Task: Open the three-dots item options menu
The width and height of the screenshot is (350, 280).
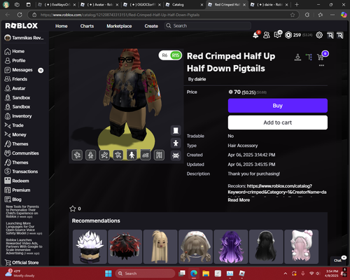Action: pyautogui.click(x=321, y=65)
